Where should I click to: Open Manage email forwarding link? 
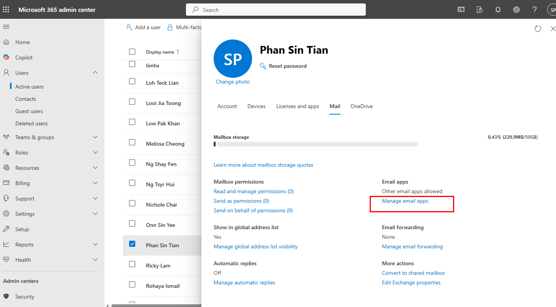pyautogui.click(x=412, y=246)
